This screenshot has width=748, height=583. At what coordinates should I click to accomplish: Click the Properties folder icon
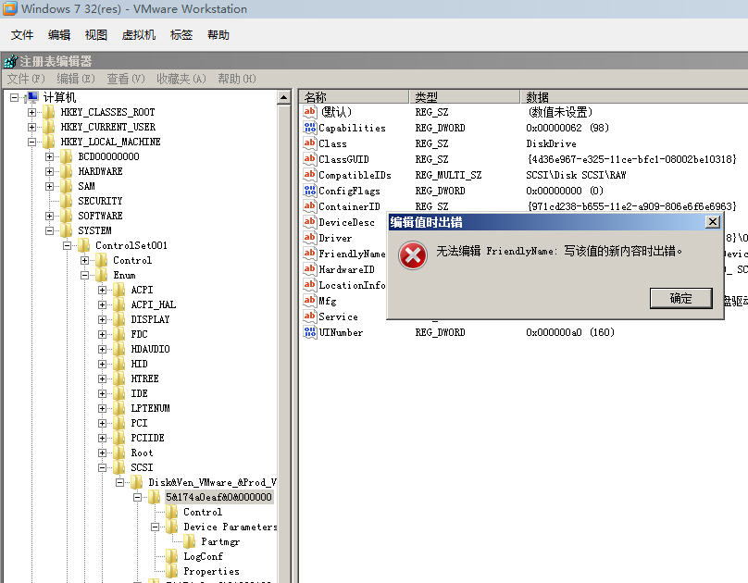[x=172, y=571]
